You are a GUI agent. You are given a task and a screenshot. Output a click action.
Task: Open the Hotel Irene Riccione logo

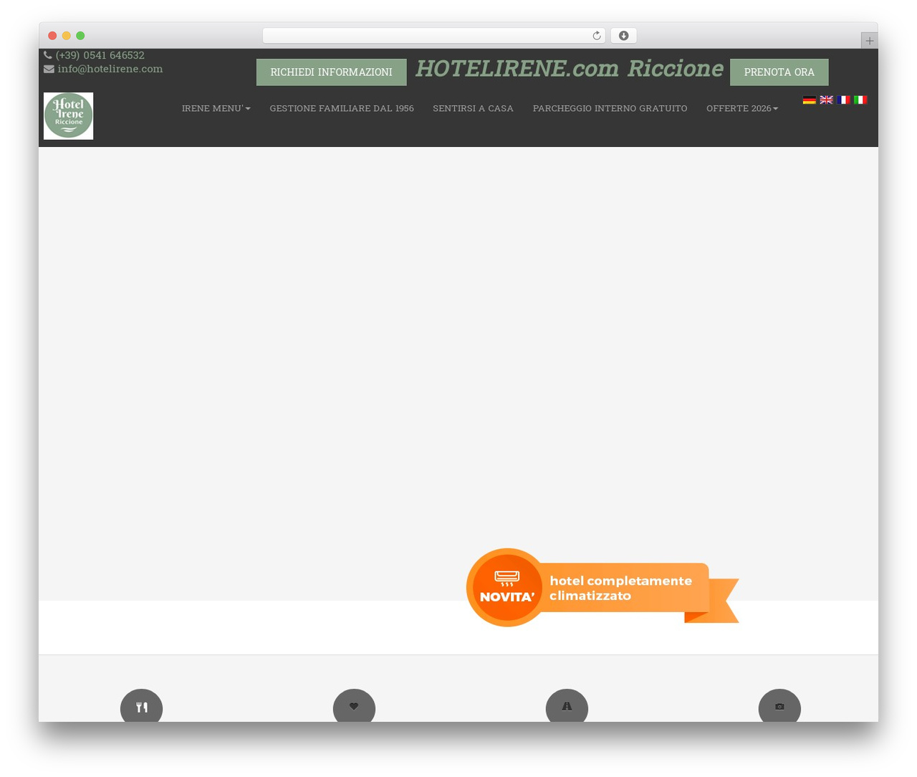pos(68,115)
